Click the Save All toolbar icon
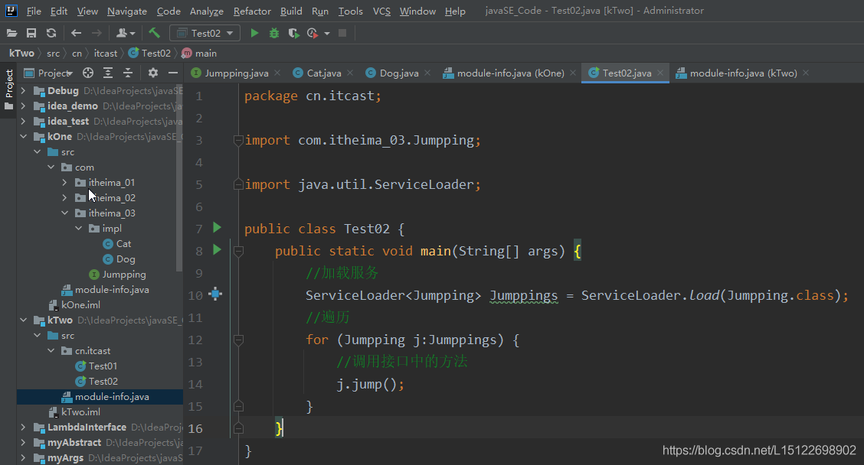 point(31,33)
